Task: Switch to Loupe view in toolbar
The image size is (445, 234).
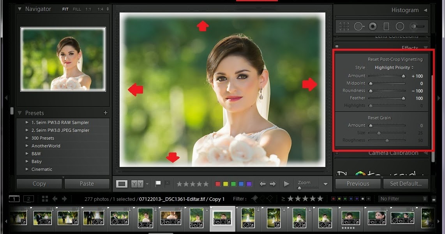Action: click(x=122, y=184)
